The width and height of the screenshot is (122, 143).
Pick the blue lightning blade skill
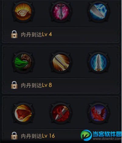(x=99, y=11)
